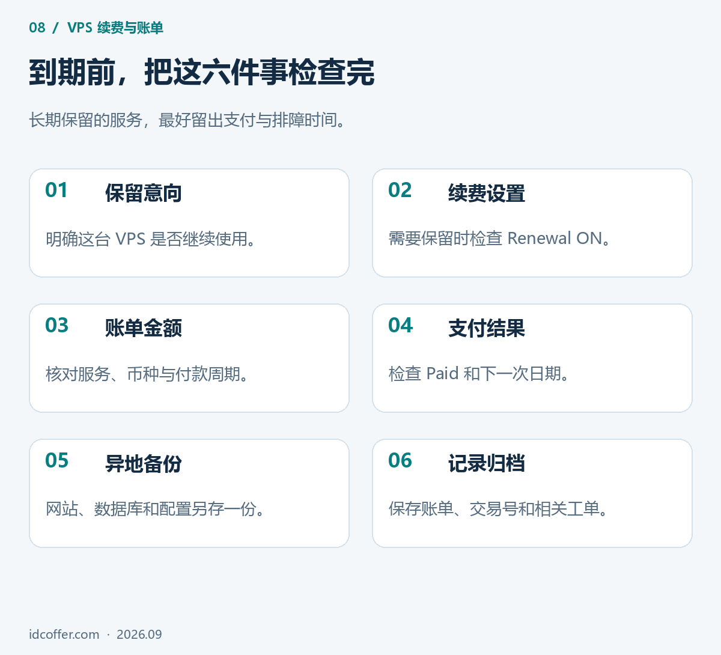Click the footer date "2026.09"
The width and height of the screenshot is (721, 655).
point(139,635)
